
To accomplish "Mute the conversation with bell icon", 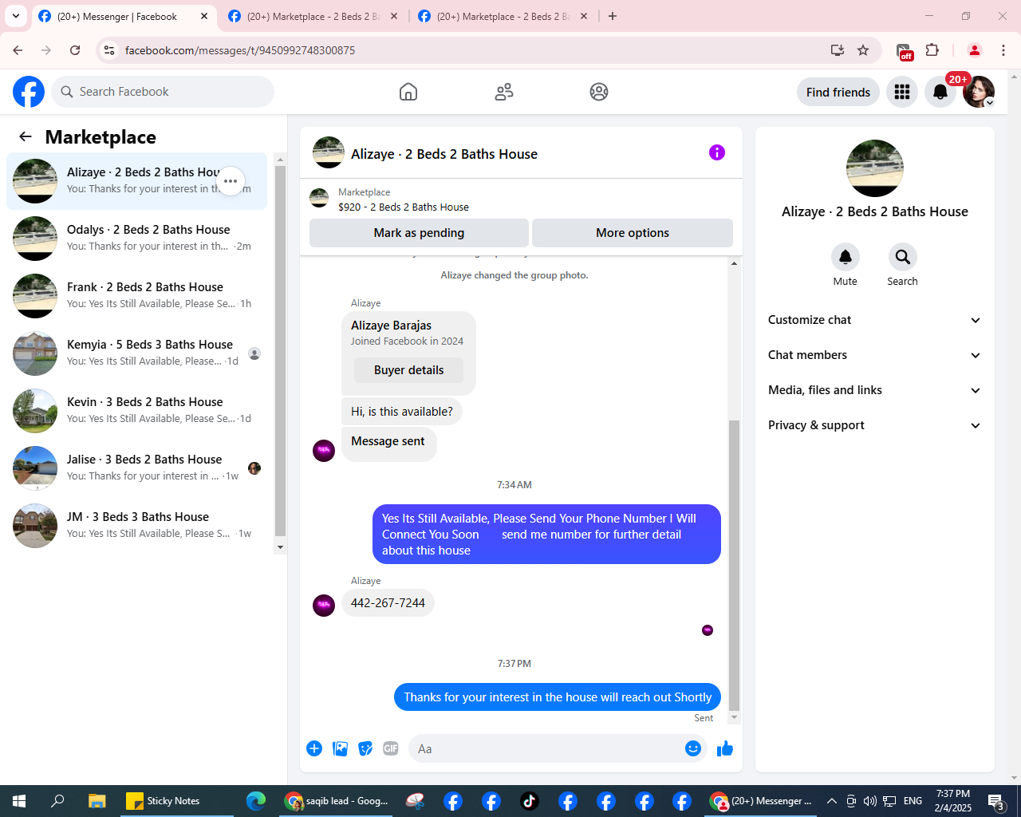I will tap(846, 257).
